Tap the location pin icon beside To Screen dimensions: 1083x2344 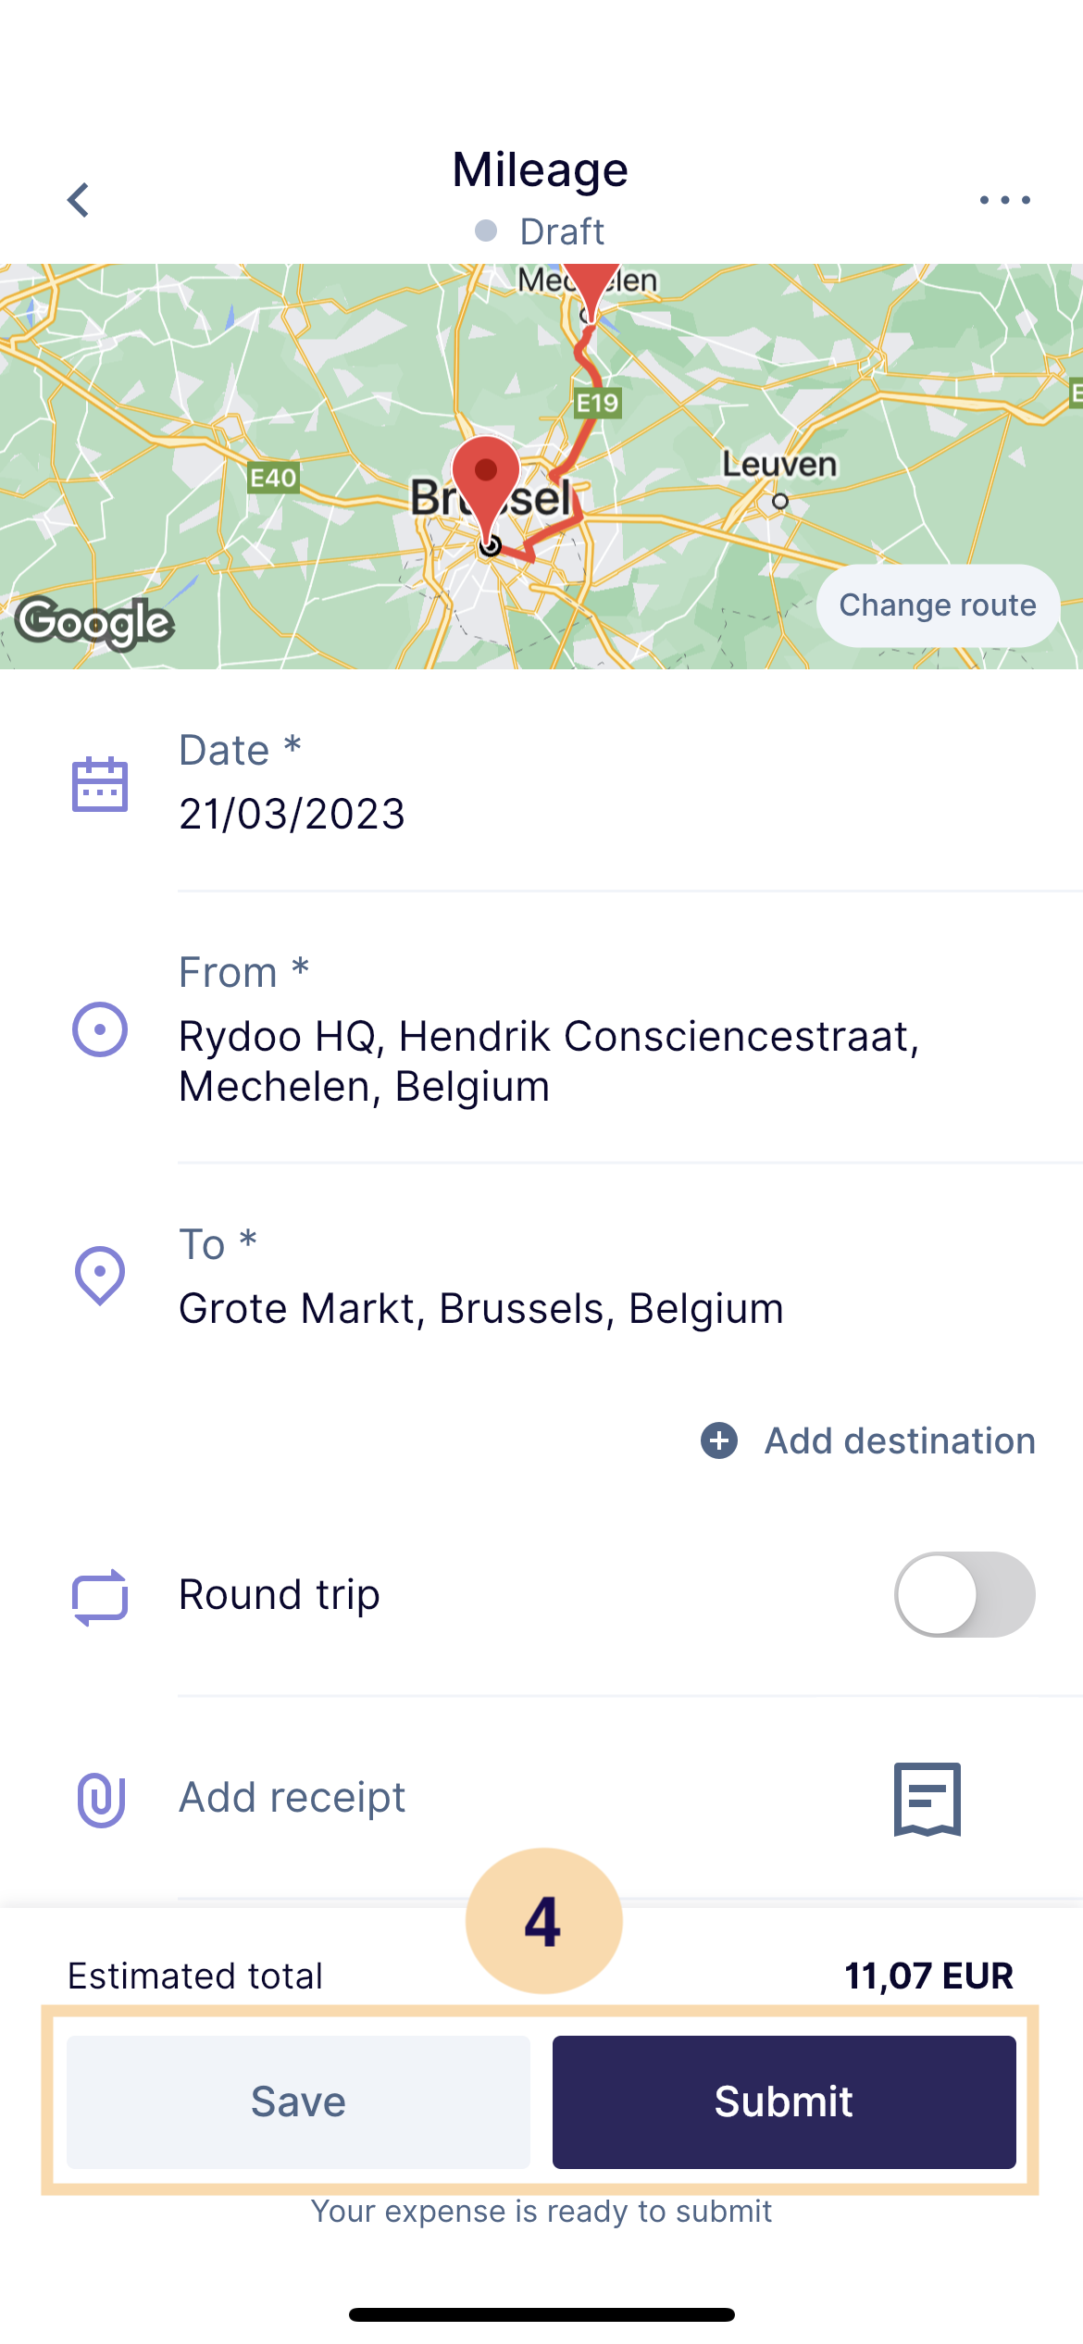pos(100,1276)
